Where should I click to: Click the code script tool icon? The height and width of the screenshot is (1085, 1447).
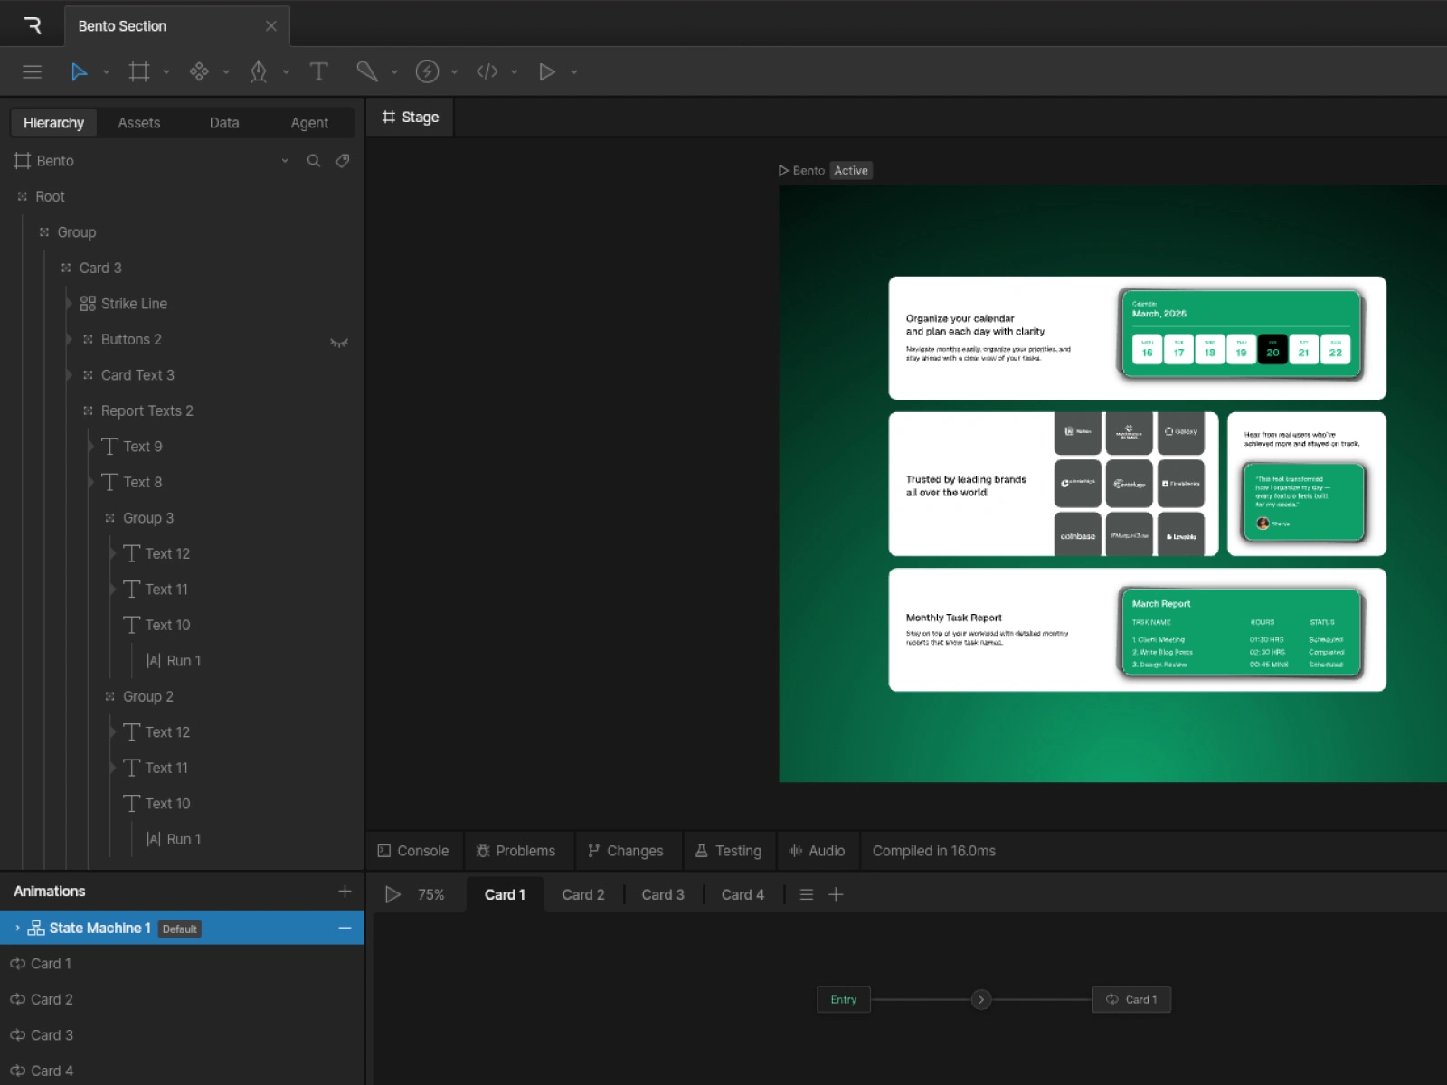pos(487,71)
